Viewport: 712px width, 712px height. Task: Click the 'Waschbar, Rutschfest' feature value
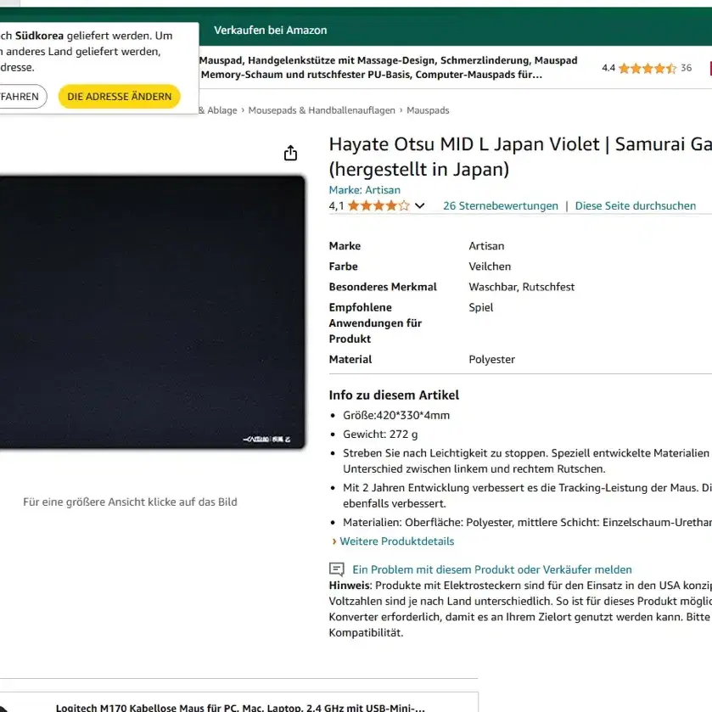coord(522,287)
